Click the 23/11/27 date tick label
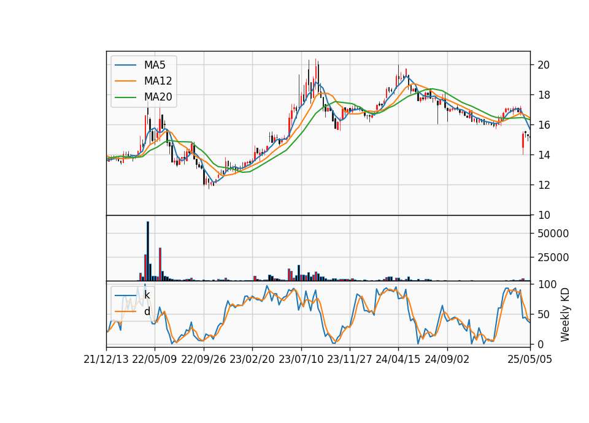 350,360
